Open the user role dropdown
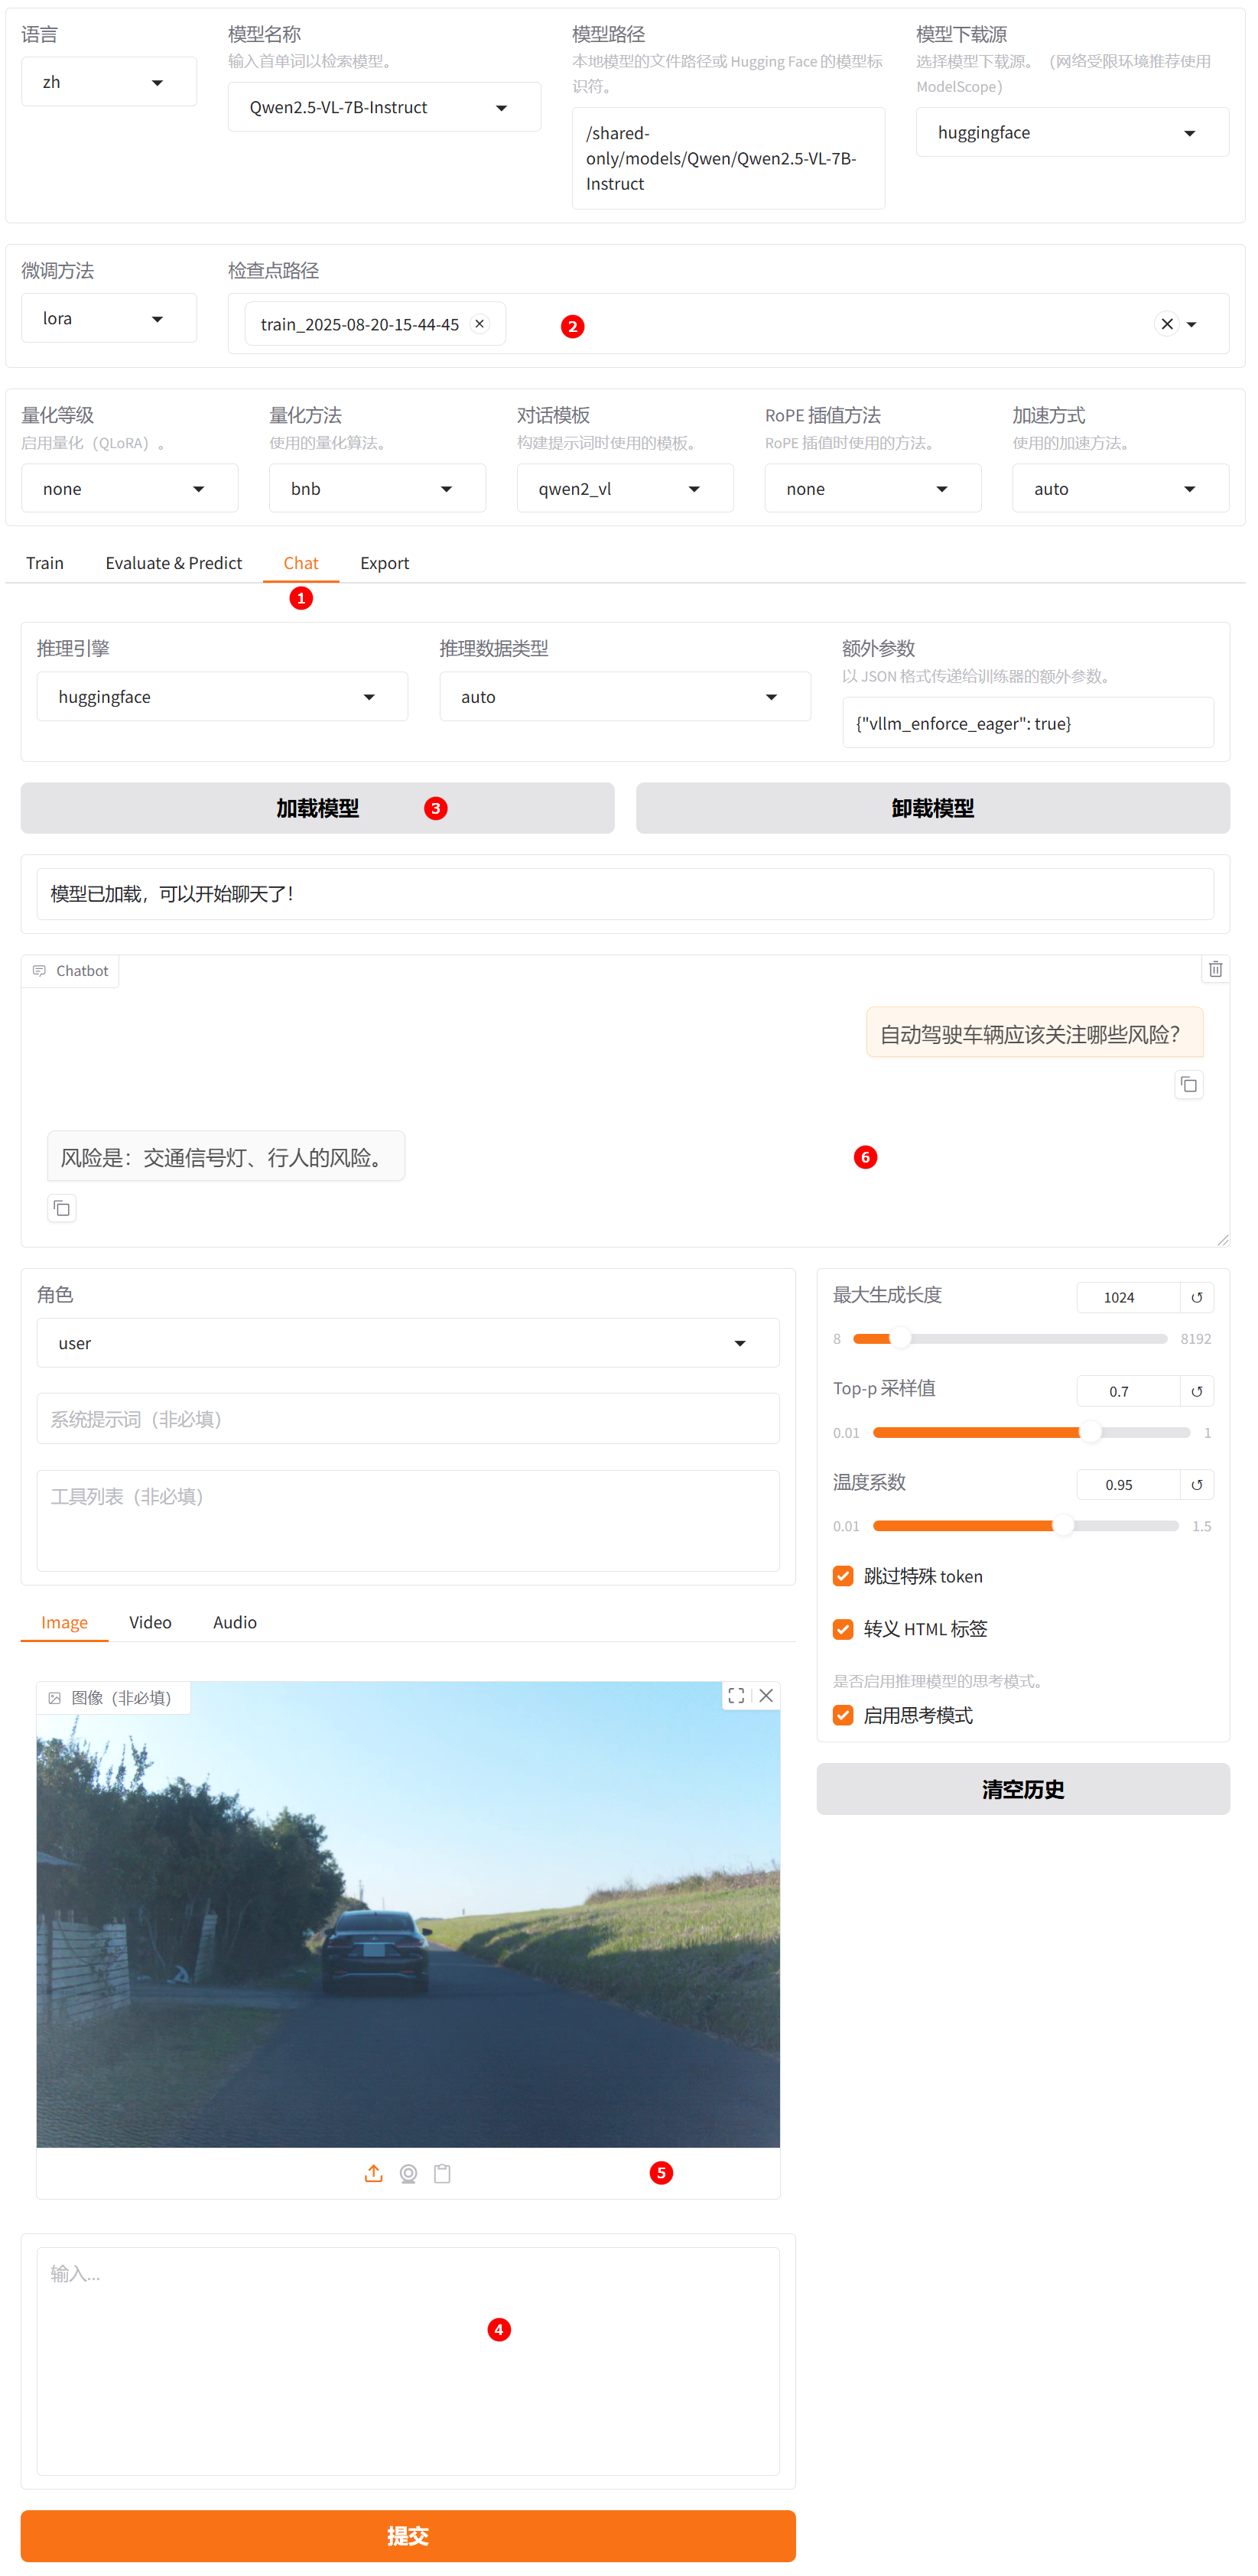1258x2576 pixels. tap(407, 1343)
